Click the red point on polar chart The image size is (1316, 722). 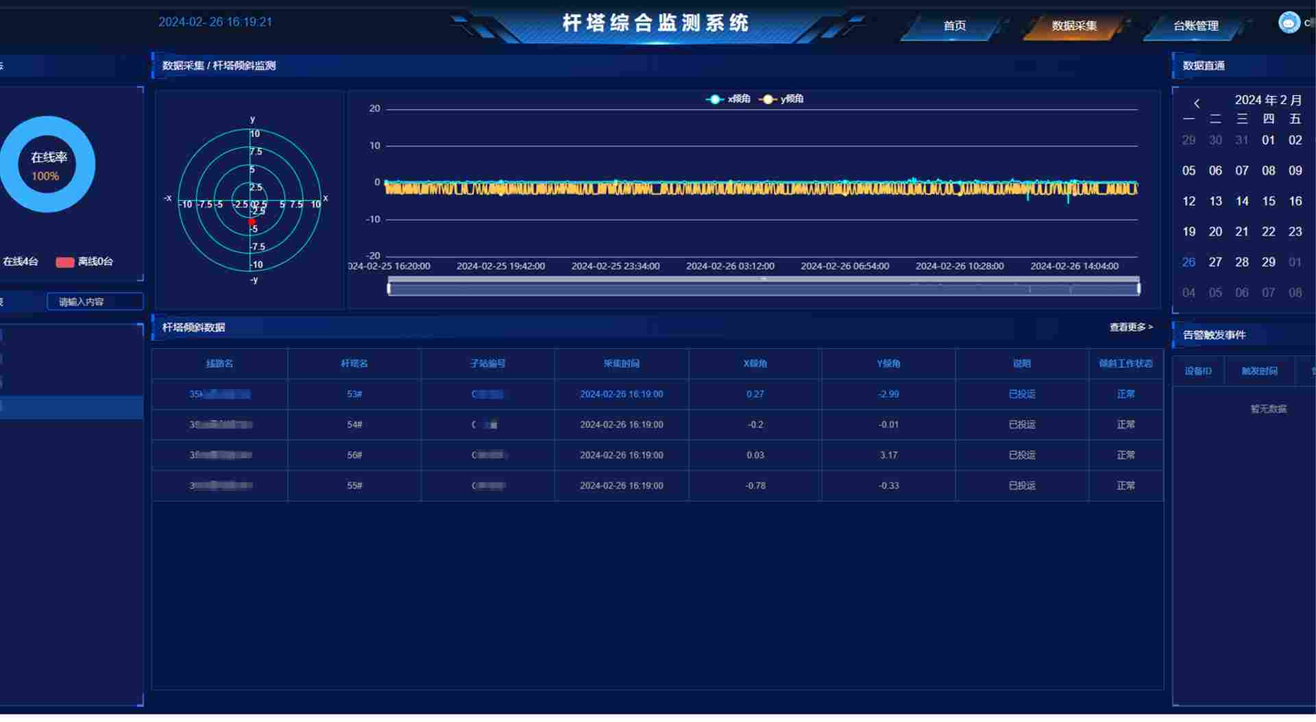coord(252,222)
